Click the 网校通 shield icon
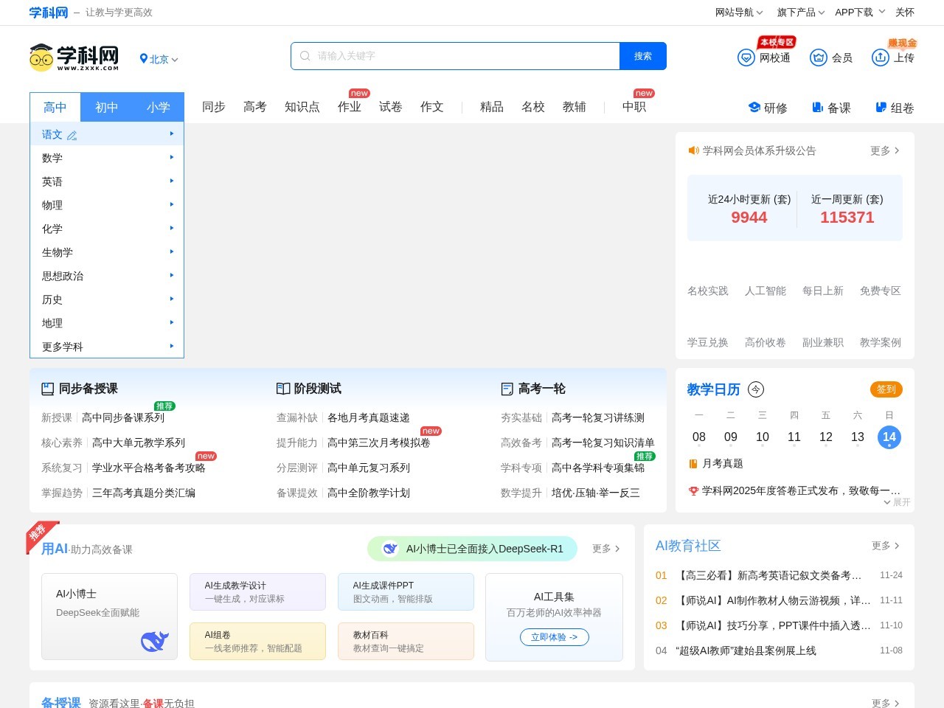944x708 pixels. [x=746, y=57]
